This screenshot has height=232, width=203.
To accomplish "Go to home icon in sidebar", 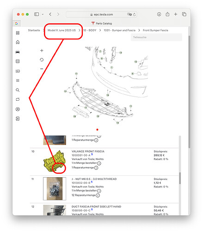I will click(x=18, y=42).
